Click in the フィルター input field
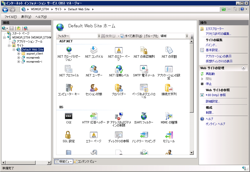This screenshot has height=172, width=250. click(84, 36)
